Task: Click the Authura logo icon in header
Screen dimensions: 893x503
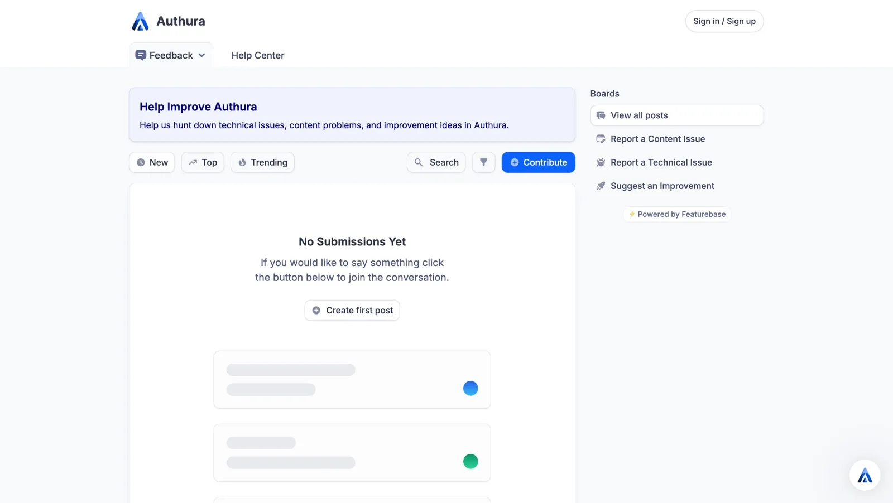Action: tap(140, 21)
